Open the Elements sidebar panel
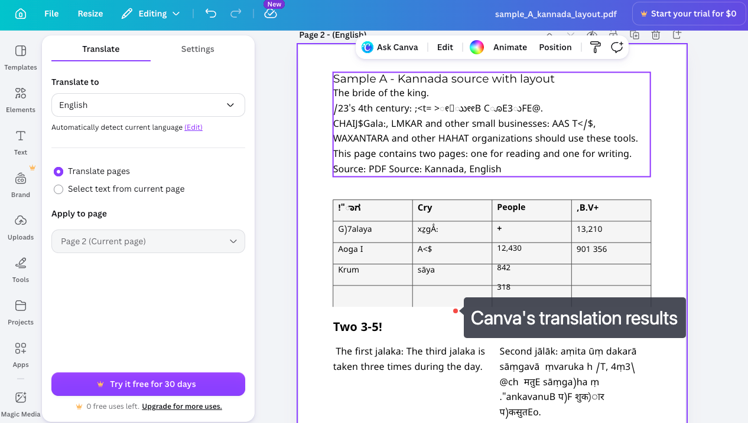 coord(21,100)
